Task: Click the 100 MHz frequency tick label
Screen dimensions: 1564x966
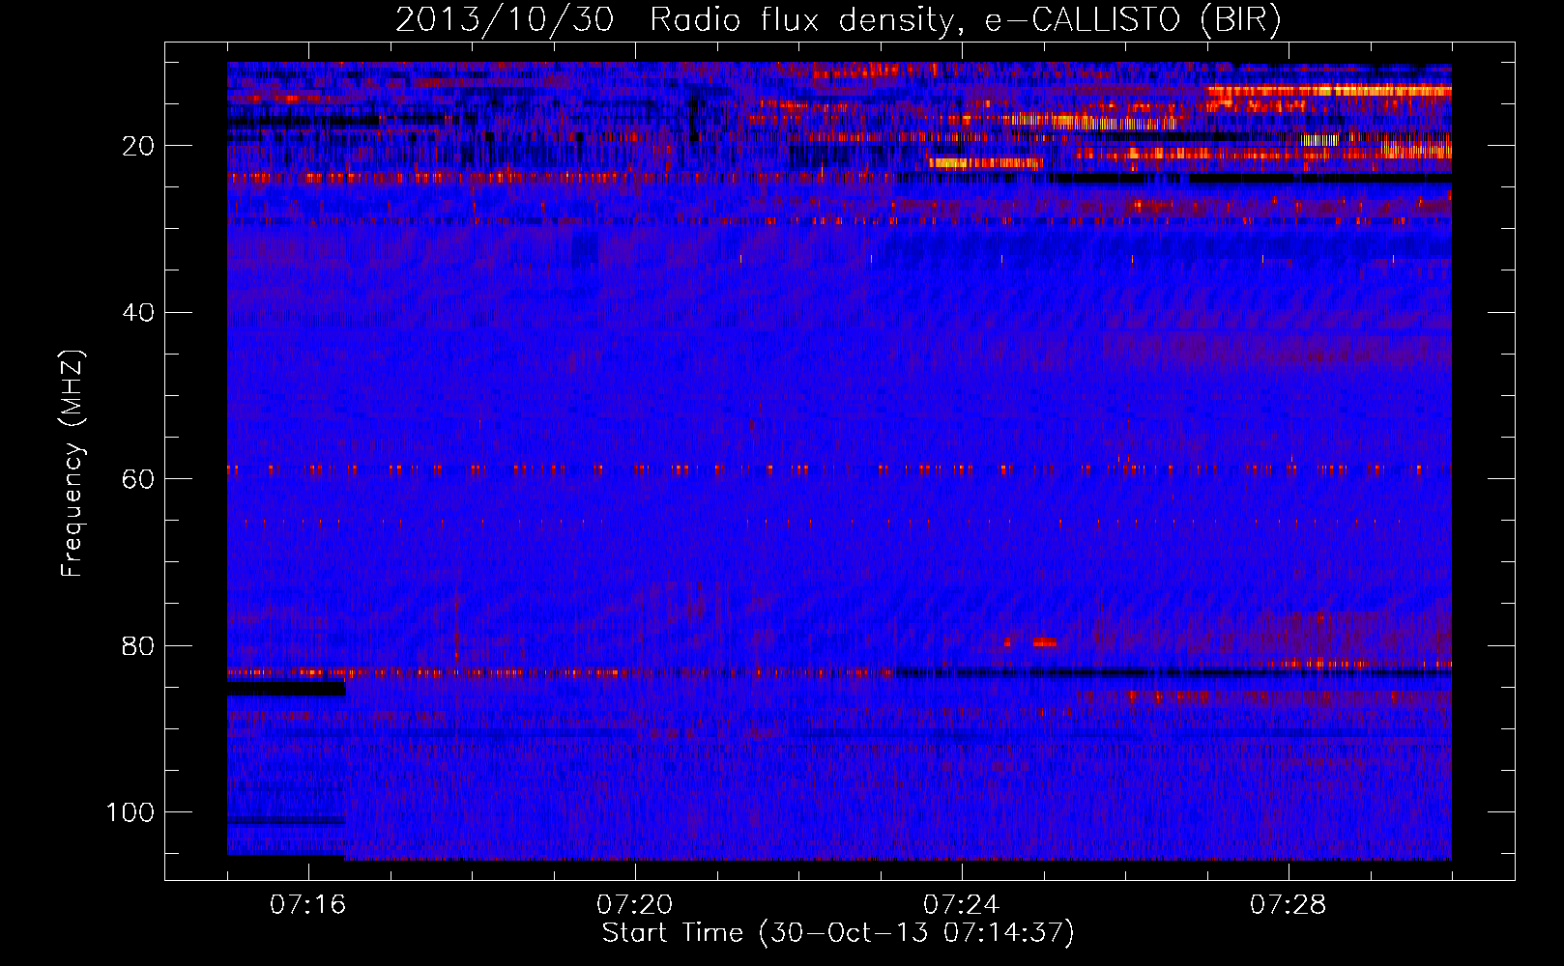Action: (130, 812)
